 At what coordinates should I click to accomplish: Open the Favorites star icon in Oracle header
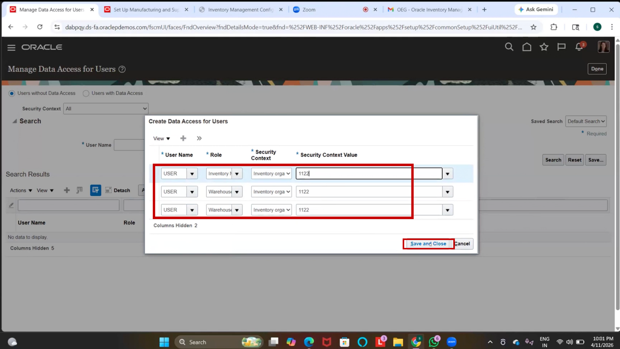pos(544,47)
